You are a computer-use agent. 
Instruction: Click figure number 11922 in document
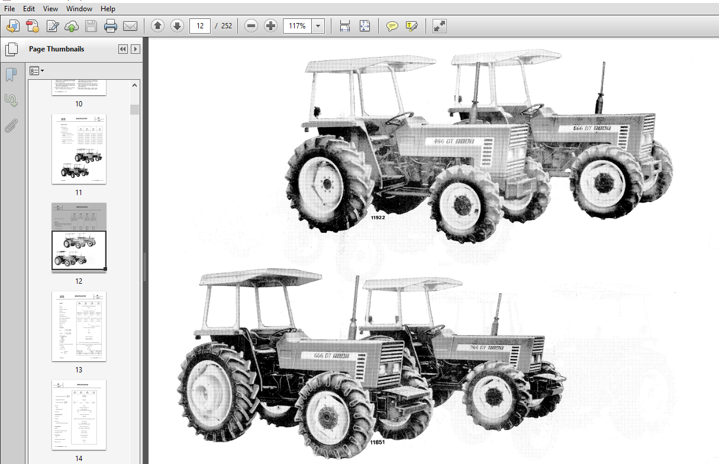[379, 218]
